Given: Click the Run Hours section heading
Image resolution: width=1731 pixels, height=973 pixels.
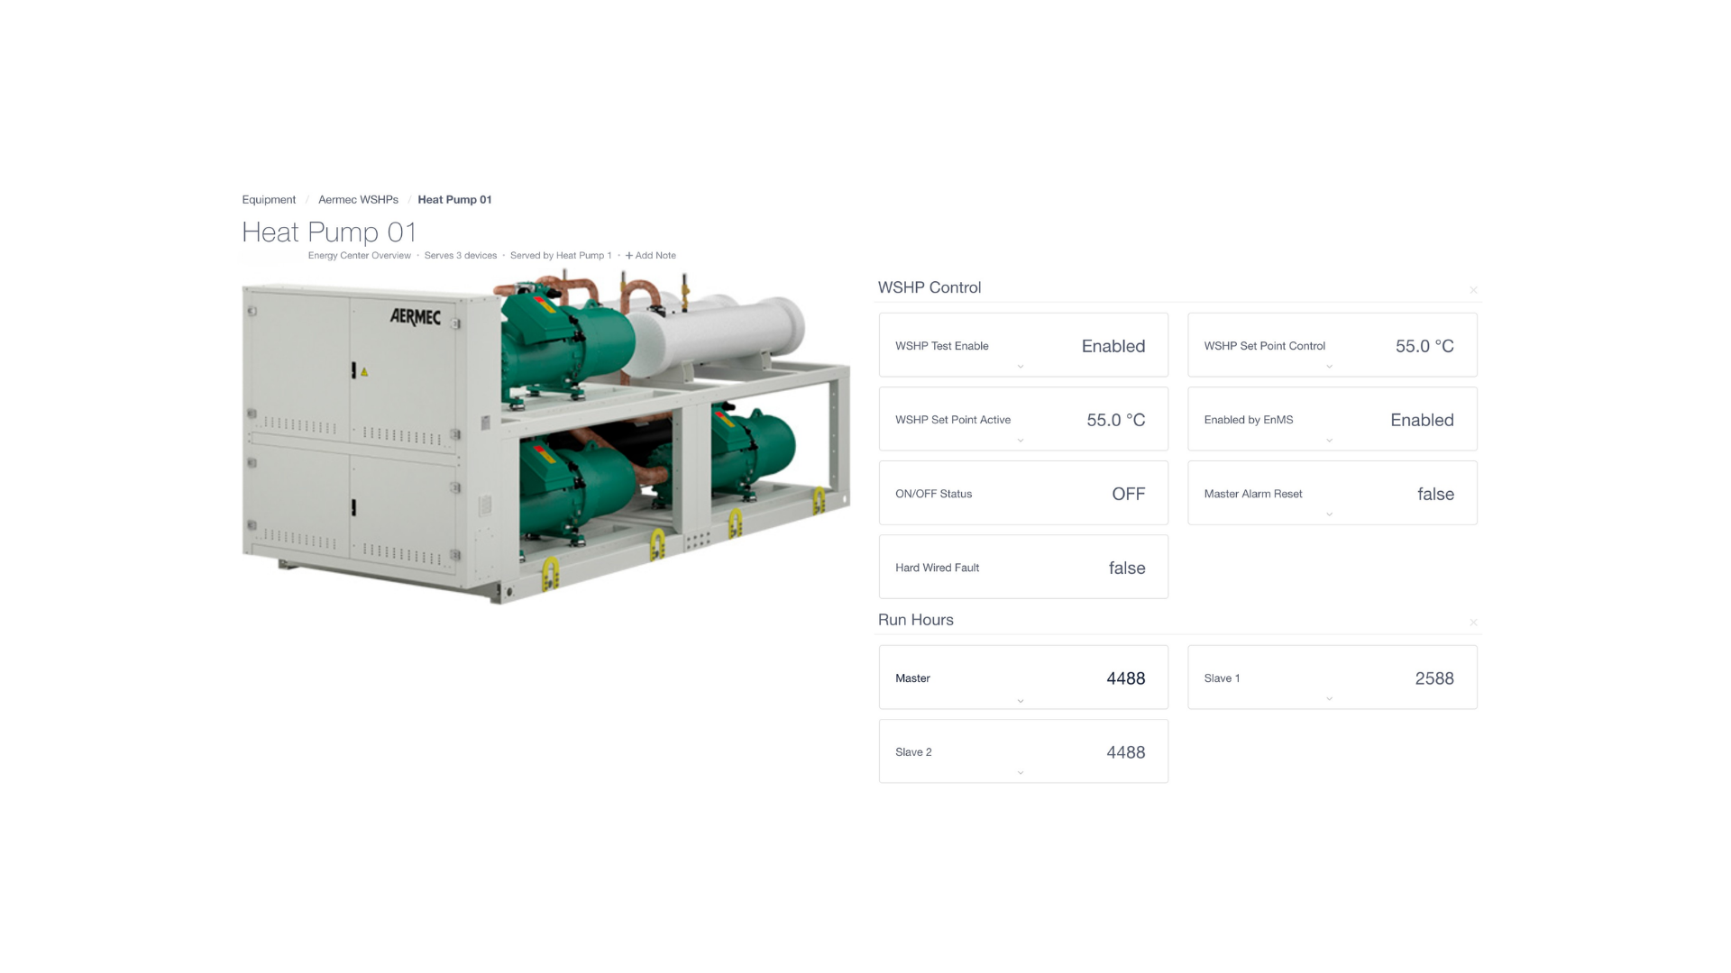Looking at the screenshot, I should pos(916,620).
